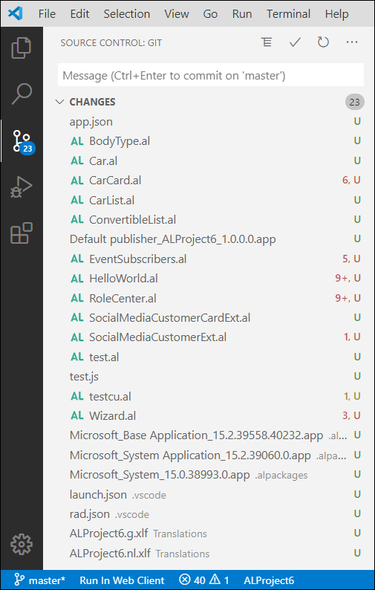The image size is (375, 590).
Task: Open the Terminal menu
Action: click(x=289, y=14)
